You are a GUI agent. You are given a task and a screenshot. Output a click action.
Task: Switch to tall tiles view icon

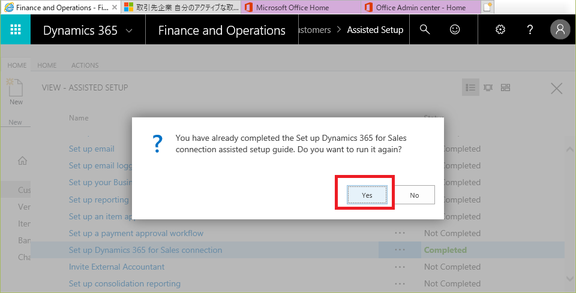pos(488,87)
